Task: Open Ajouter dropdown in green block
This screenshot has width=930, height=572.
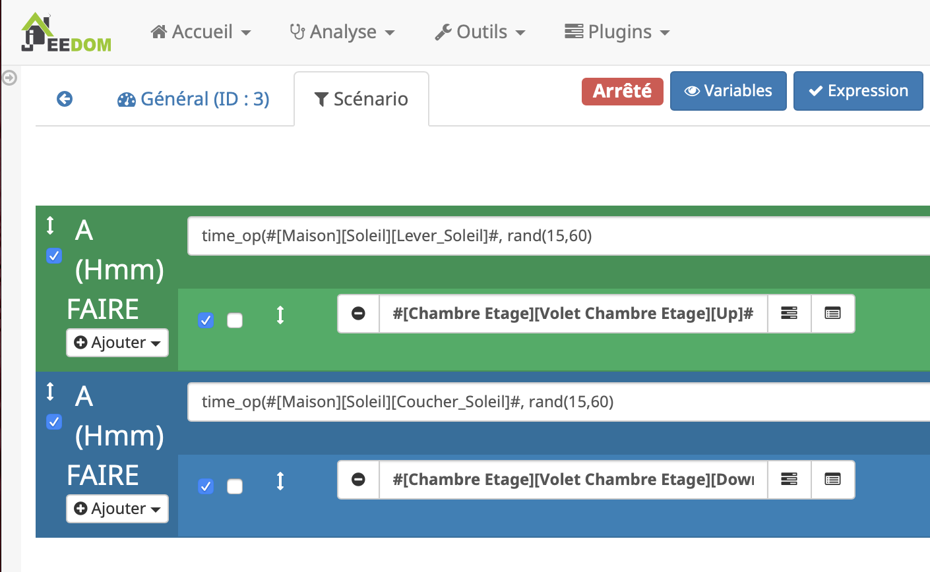Action: click(117, 343)
